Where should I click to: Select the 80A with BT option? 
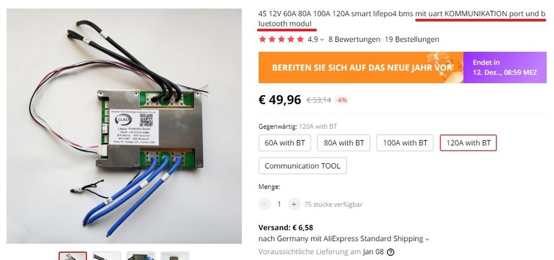(344, 143)
